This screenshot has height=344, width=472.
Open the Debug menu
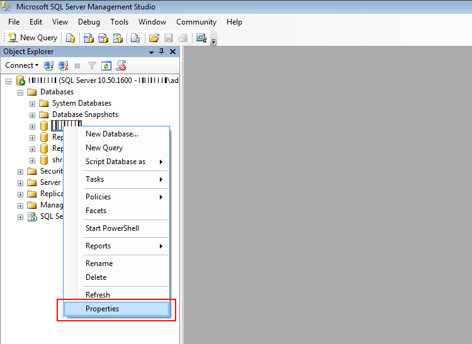[x=89, y=22]
